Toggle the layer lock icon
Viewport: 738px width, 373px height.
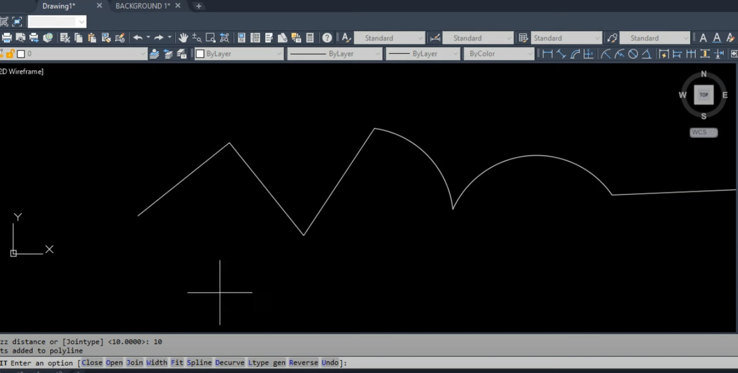(10, 54)
